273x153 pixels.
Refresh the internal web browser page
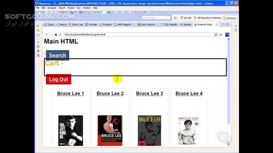(60, 35)
